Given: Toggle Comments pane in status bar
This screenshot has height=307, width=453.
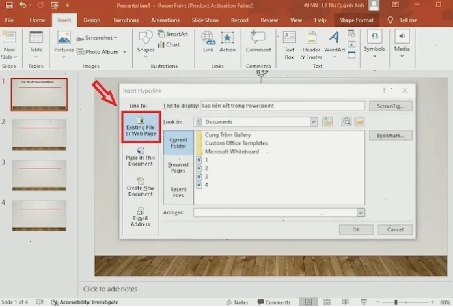Looking at the screenshot, I should (x=274, y=302).
